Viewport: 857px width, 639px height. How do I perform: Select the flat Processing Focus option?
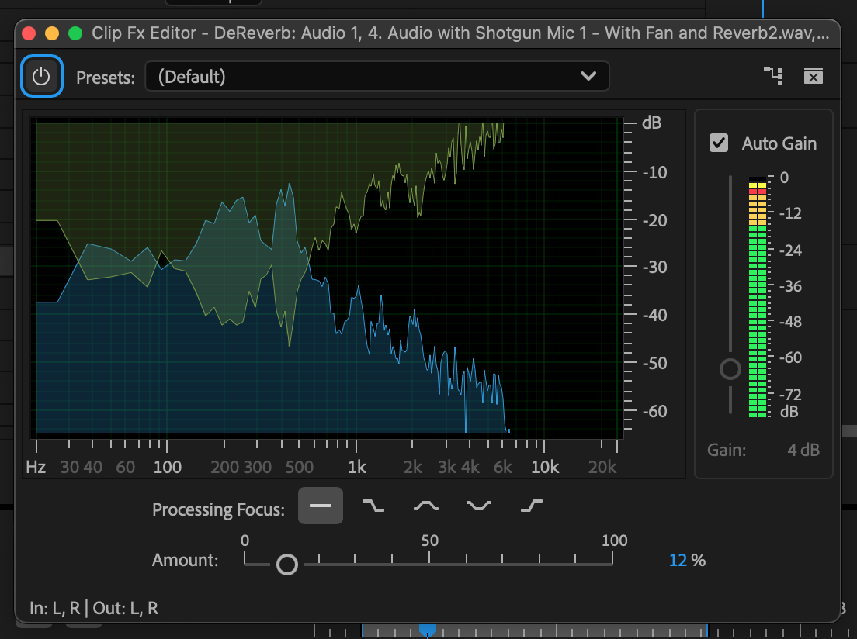tap(321, 506)
